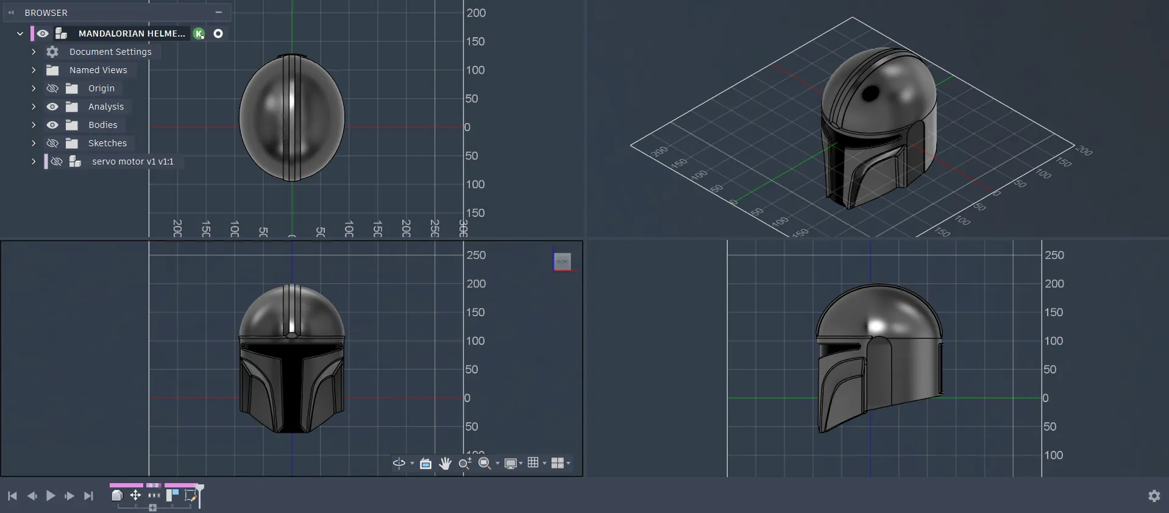Expand the Bodies folder
This screenshot has height=513, width=1169.
[x=34, y=125]
